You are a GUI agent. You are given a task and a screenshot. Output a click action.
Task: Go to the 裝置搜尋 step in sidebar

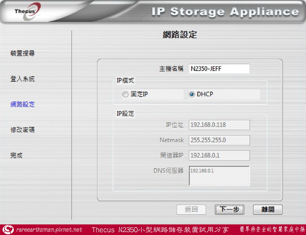point(22,53)
